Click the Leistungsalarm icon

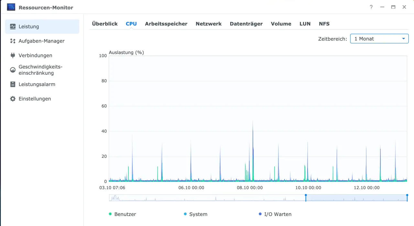click(13, 84)
